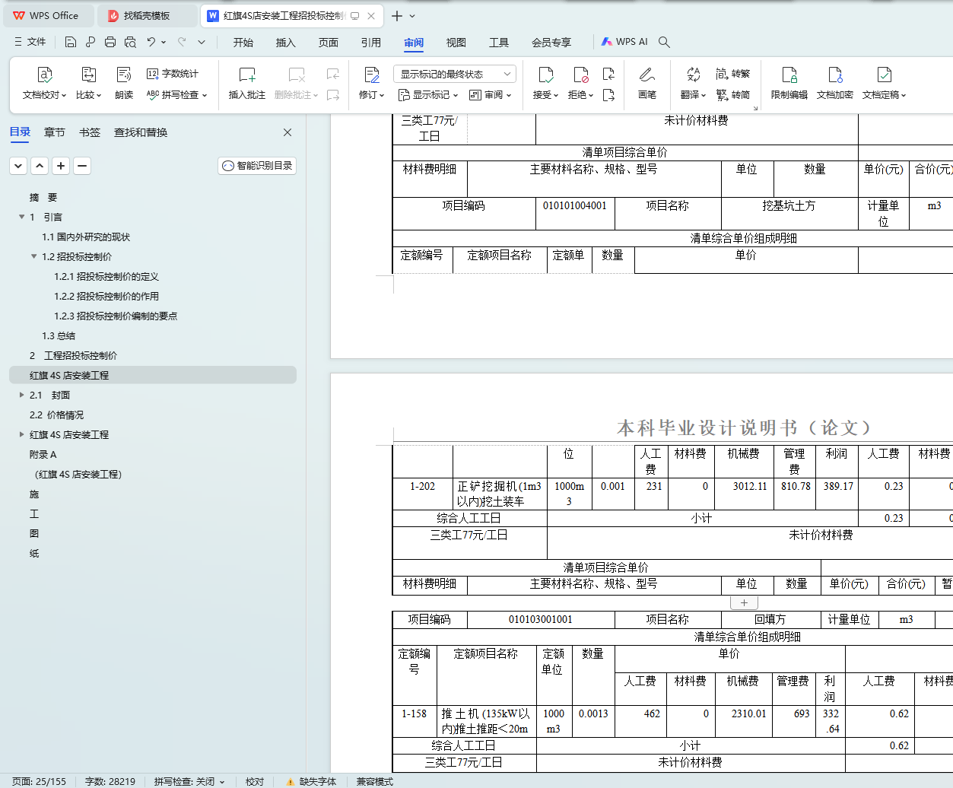Click the previous change icon
The width and height of the screenshot is (953, 788).
608,74
